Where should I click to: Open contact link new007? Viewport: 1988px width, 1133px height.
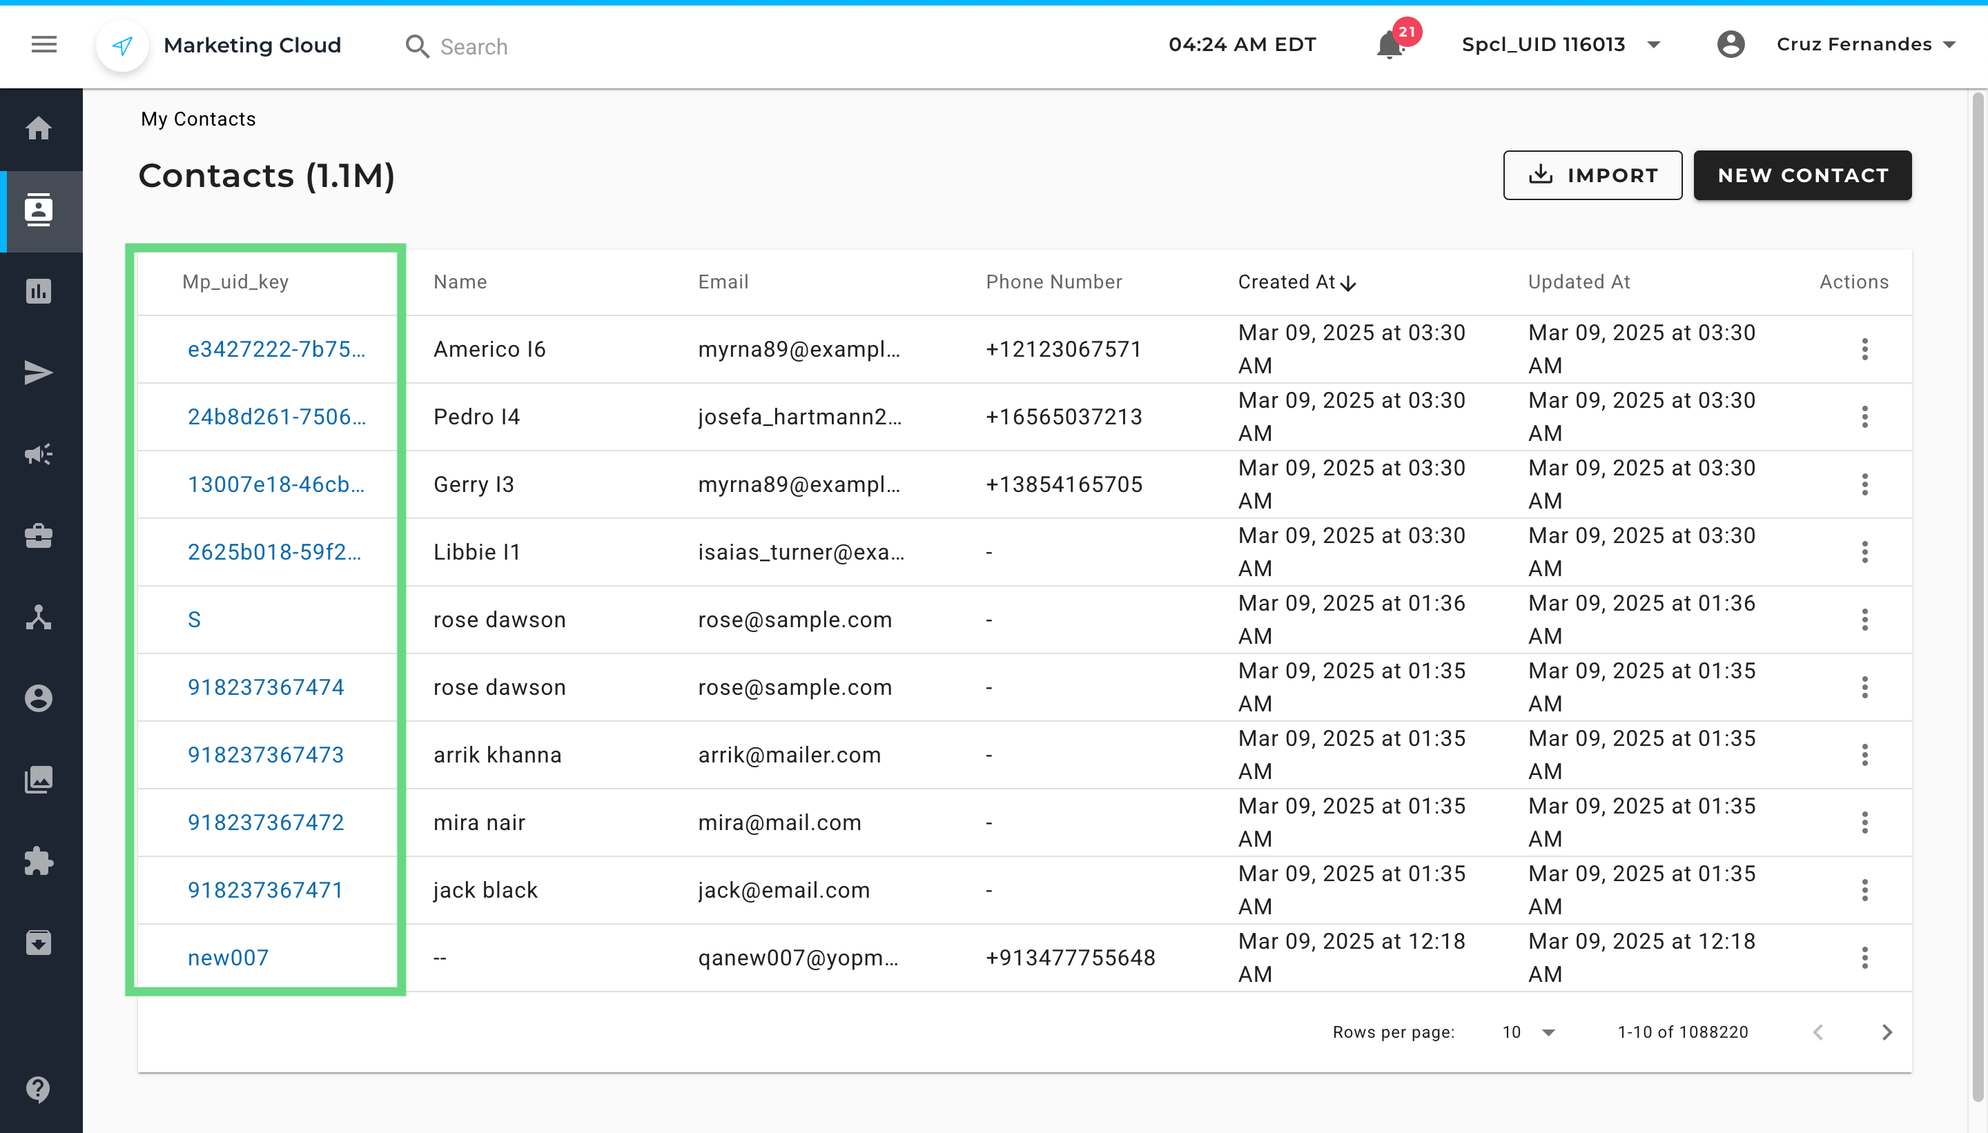(x=228, y=957)
